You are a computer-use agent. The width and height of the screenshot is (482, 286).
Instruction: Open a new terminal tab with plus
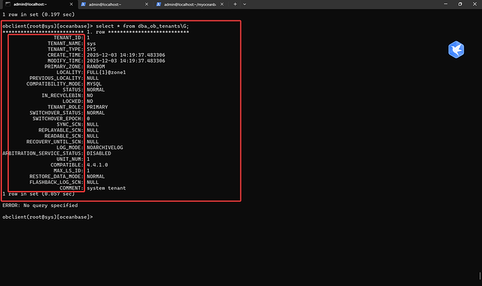[x=234, y=4]
